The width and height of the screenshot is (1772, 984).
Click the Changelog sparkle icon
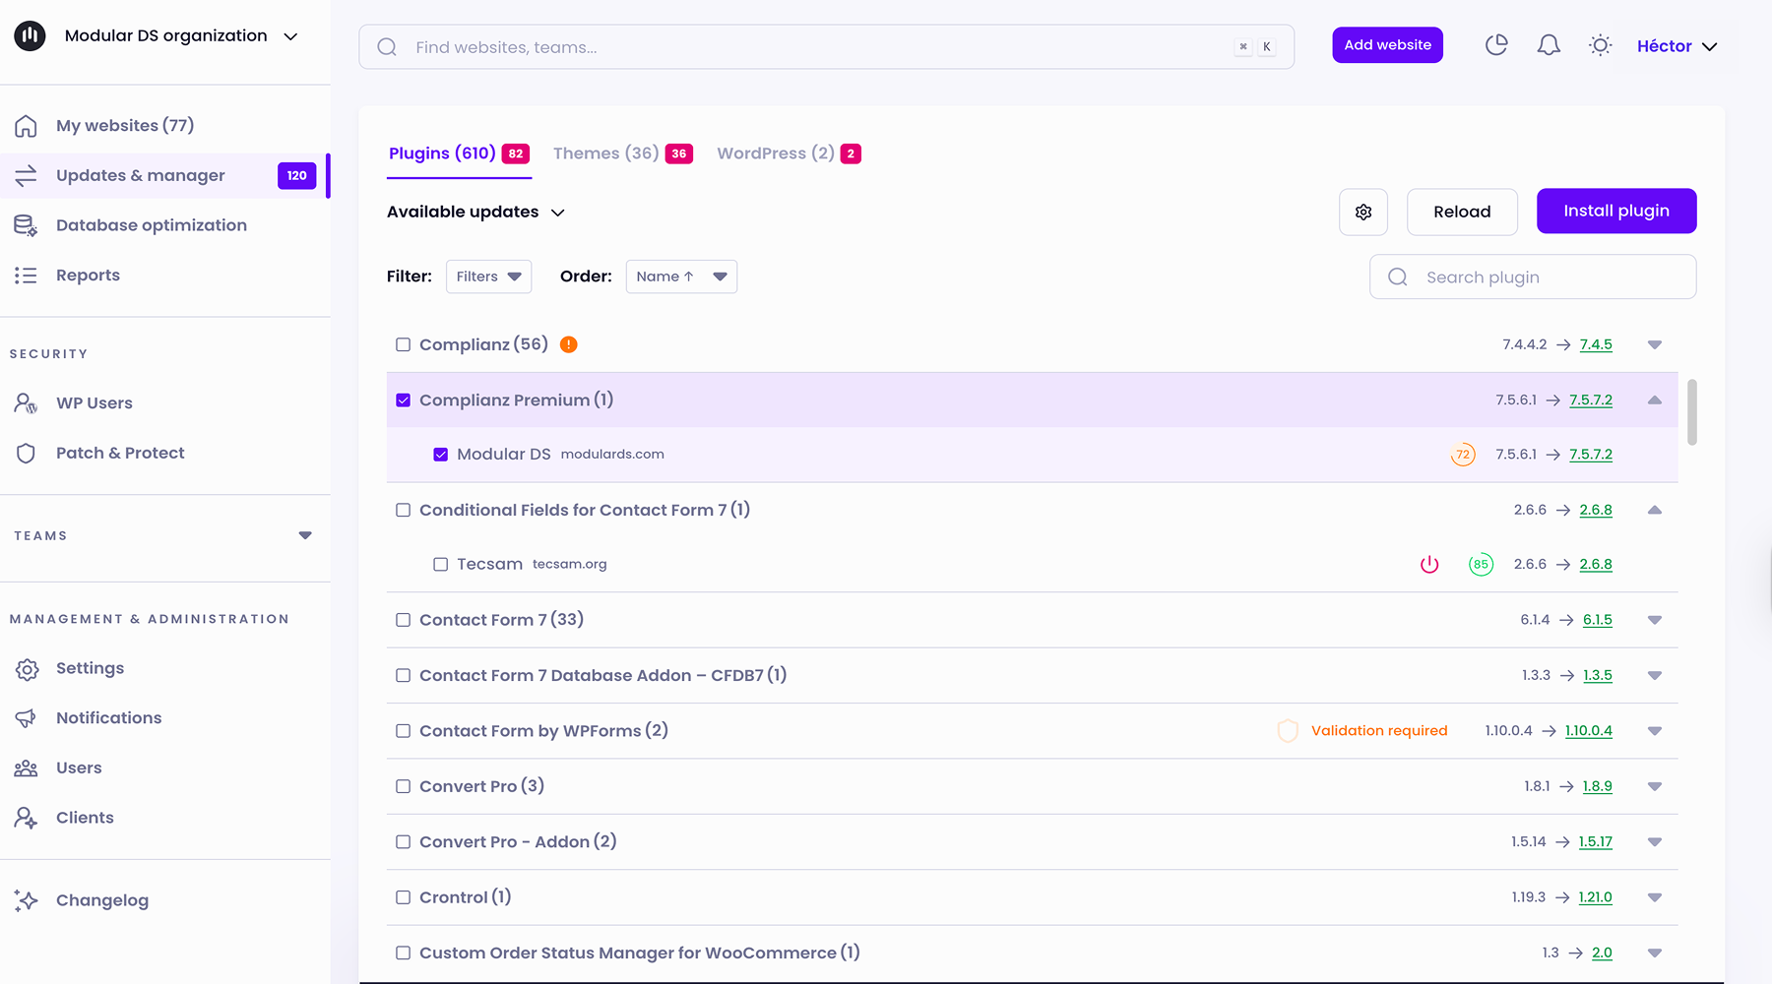pos(27,900)
